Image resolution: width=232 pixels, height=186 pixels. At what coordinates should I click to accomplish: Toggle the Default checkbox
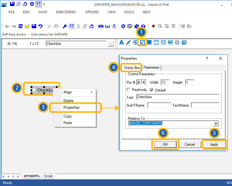(x=152, y=90)
